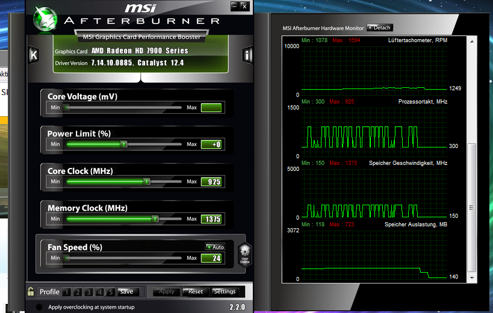The width and height of the screenshot is (493, 313).
Task: Click the Reset button
Action: click(195, 291)
